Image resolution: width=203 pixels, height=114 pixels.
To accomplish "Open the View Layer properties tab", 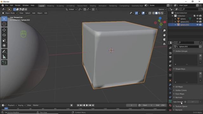I will (x=170, y=61).
